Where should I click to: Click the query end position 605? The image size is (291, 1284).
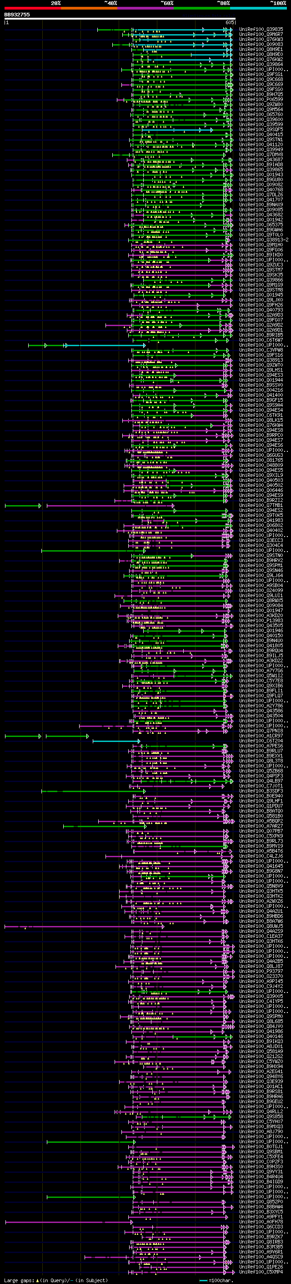tap(229, 22)
